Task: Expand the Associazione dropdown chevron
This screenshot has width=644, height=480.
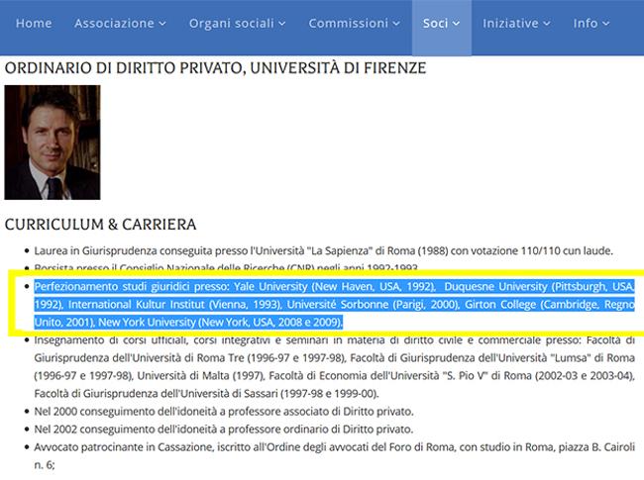Action: coord(162,24)
